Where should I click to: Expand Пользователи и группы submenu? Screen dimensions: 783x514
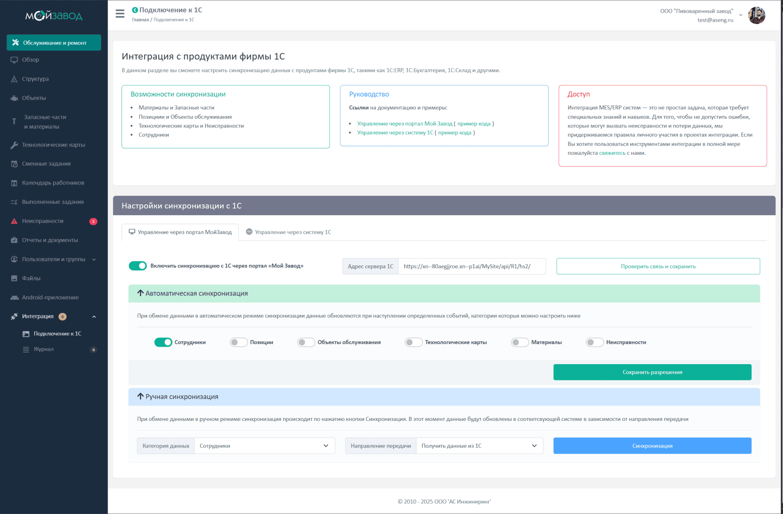[x=53, y=259]
